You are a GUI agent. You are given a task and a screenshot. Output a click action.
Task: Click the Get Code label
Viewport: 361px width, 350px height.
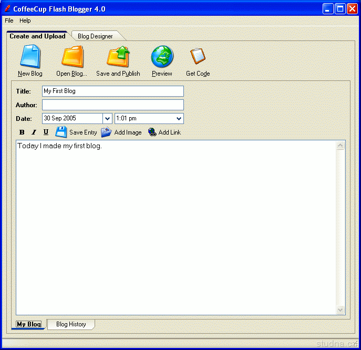click(198, 74)
